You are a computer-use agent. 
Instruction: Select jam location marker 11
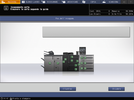tap(72, 61)
